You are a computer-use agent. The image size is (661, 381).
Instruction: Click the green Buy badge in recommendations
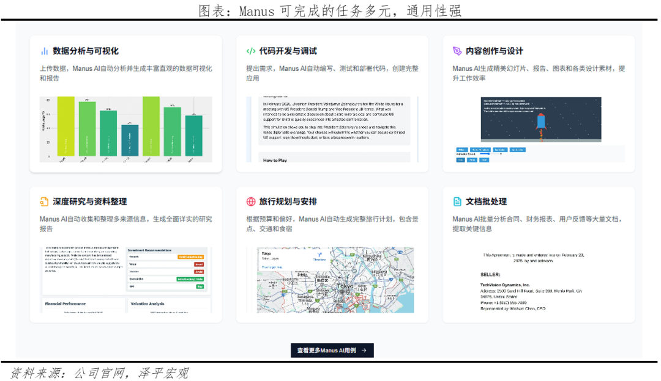(200, 286)
